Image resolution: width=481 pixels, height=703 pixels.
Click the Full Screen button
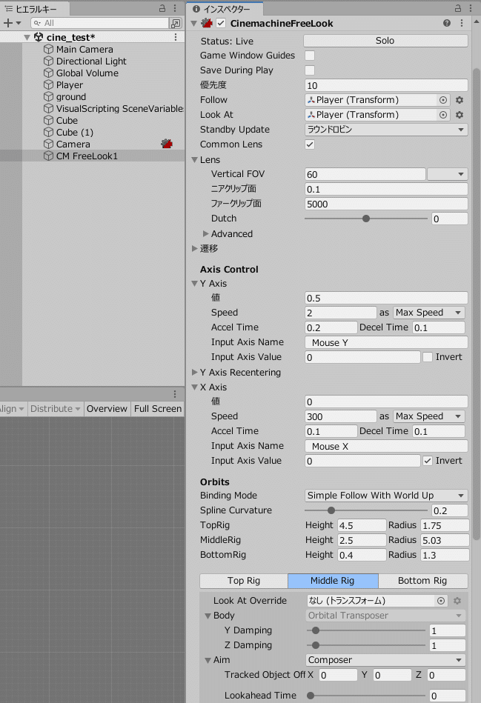(157, 409)
